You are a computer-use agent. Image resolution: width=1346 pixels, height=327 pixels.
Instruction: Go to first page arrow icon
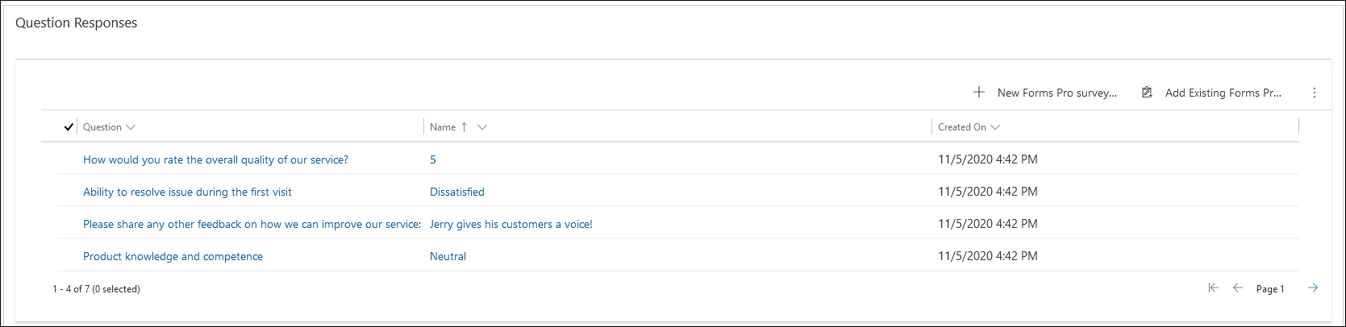pos(1213,288)
